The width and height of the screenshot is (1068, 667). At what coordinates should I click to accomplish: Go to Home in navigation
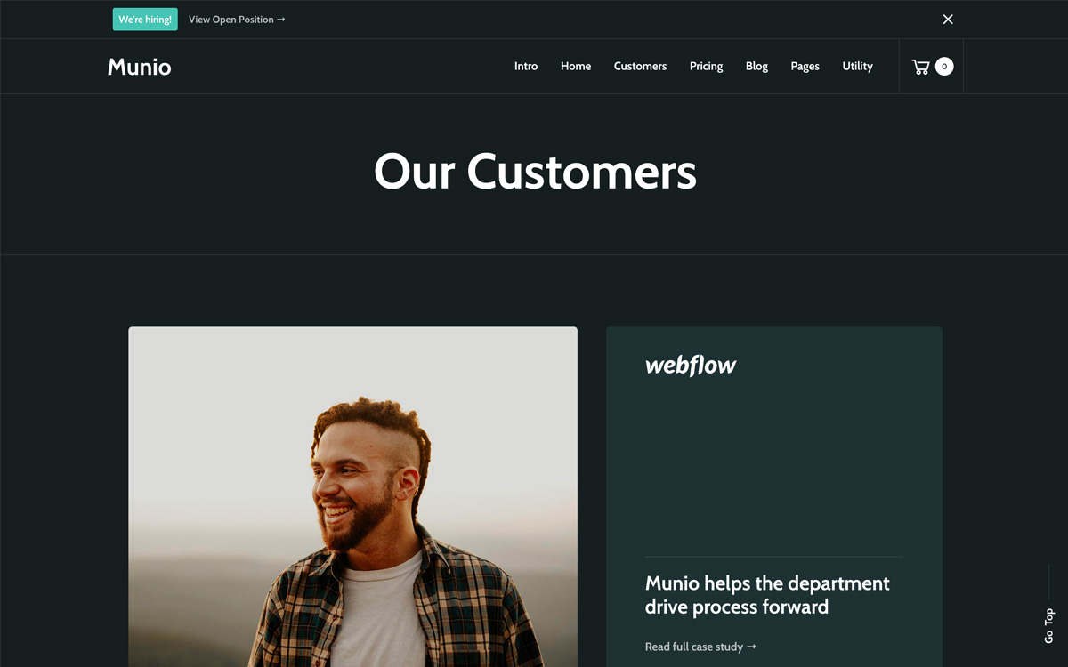tap(576, 67)
